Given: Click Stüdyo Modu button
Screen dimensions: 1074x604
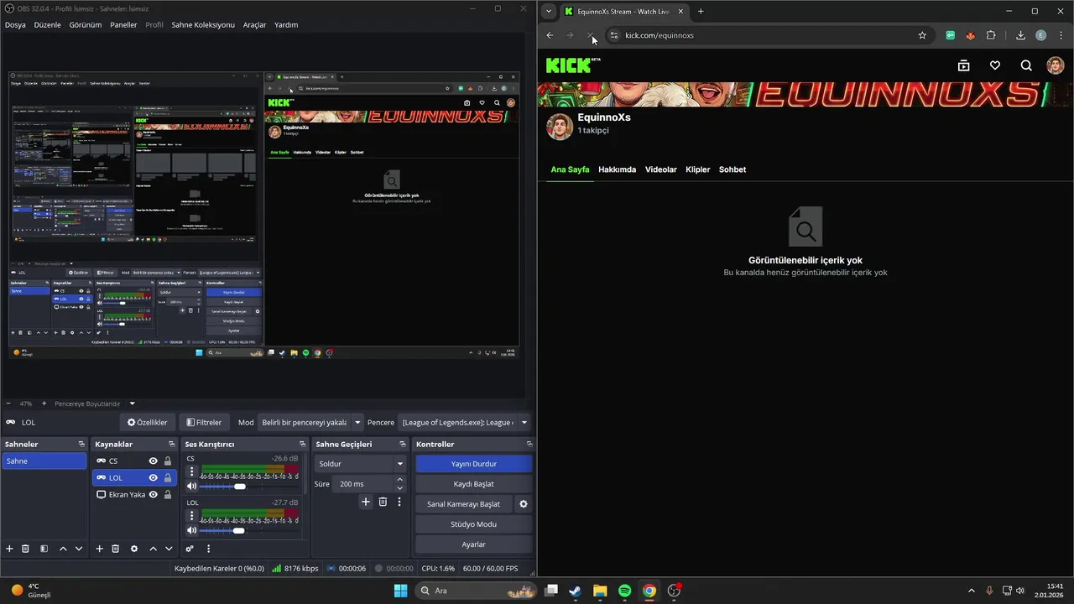Looking at the screenshot, I should [474, 524].
